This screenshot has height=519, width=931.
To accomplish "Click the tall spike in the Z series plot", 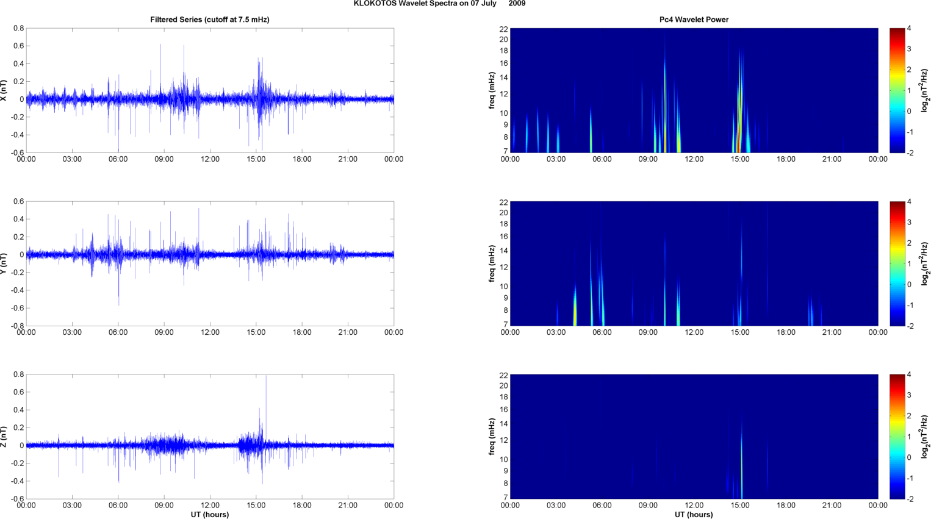I will click(266, 409).
